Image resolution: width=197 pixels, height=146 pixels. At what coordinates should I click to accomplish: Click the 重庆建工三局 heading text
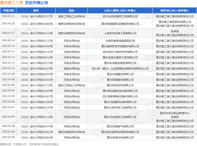tap(11, 3)
